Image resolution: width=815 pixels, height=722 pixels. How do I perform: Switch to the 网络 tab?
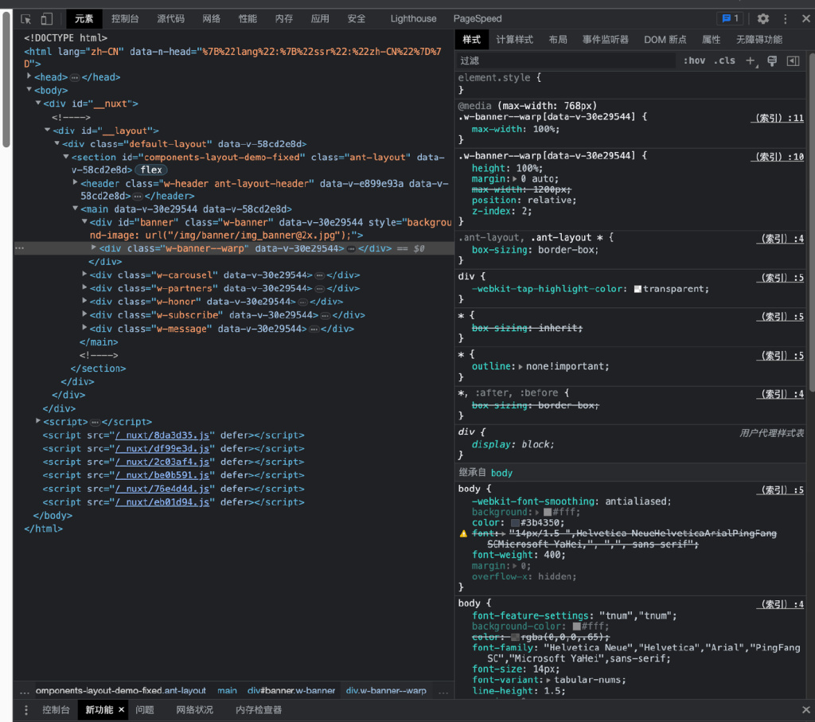coord(211,18)
